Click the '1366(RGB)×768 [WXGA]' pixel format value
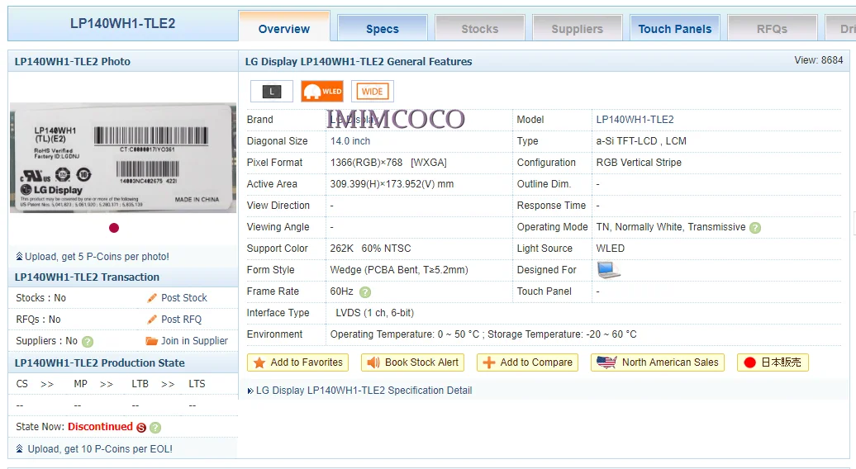 (388, 163)
